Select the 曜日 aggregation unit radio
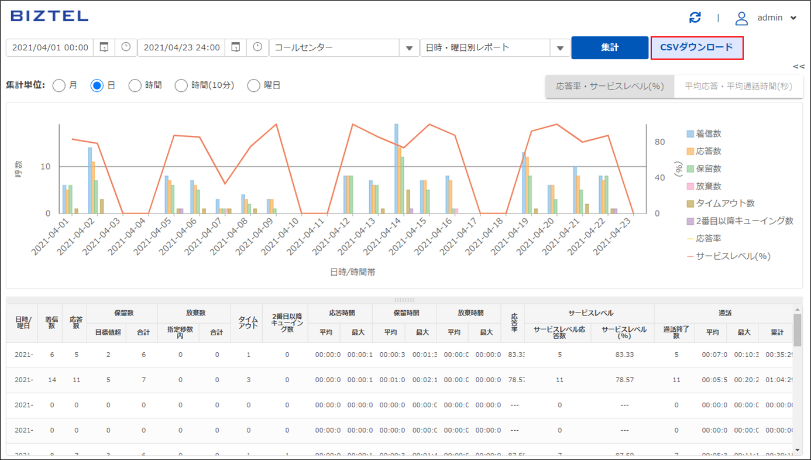The height and width of the screenshot is (460, 811). (253, 85)
